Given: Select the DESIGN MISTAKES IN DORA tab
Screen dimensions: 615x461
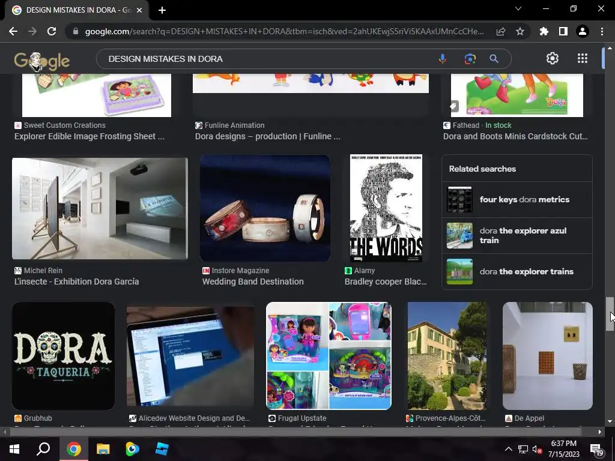Looking at the screenshot, I should point(76,10).
